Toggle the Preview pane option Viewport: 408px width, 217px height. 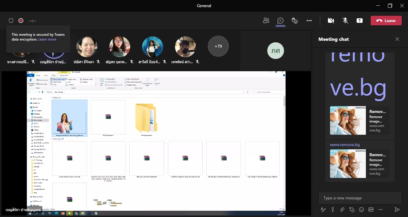42,80
